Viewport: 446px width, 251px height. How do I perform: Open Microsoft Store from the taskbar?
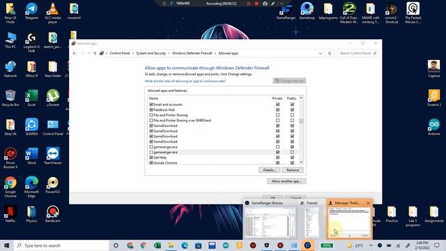pos(198,245)
